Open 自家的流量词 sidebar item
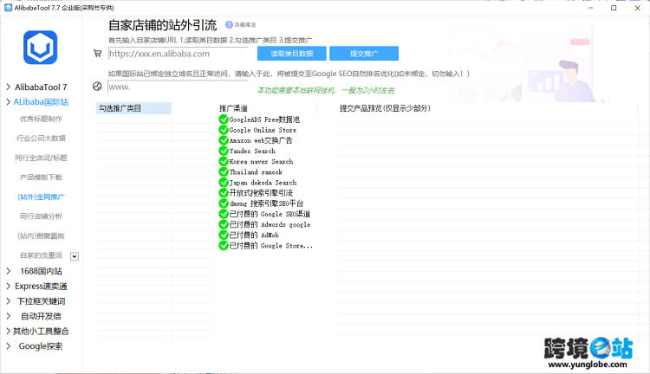The width and height of the screenshot is (650, 374). pyautogui.click(x=41, y=255)
